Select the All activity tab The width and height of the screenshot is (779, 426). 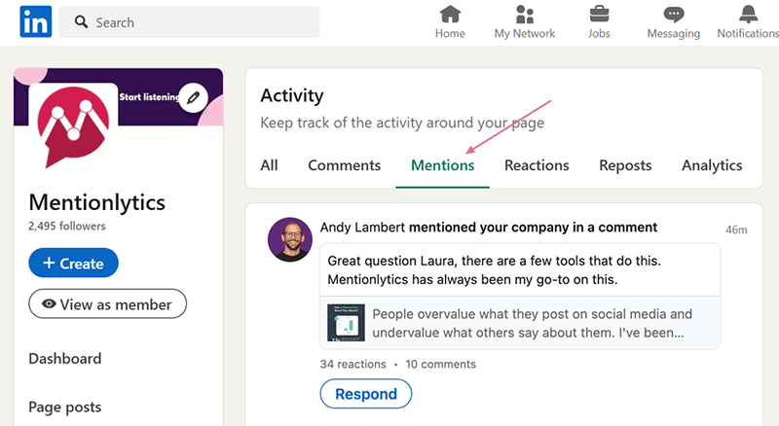coord(270,165)
